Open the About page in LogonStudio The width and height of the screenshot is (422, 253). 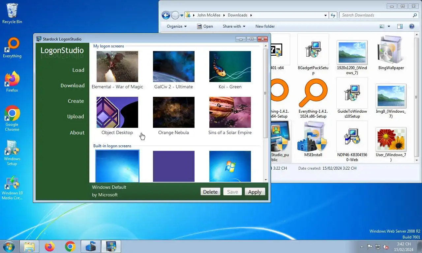tap(77, 132)
